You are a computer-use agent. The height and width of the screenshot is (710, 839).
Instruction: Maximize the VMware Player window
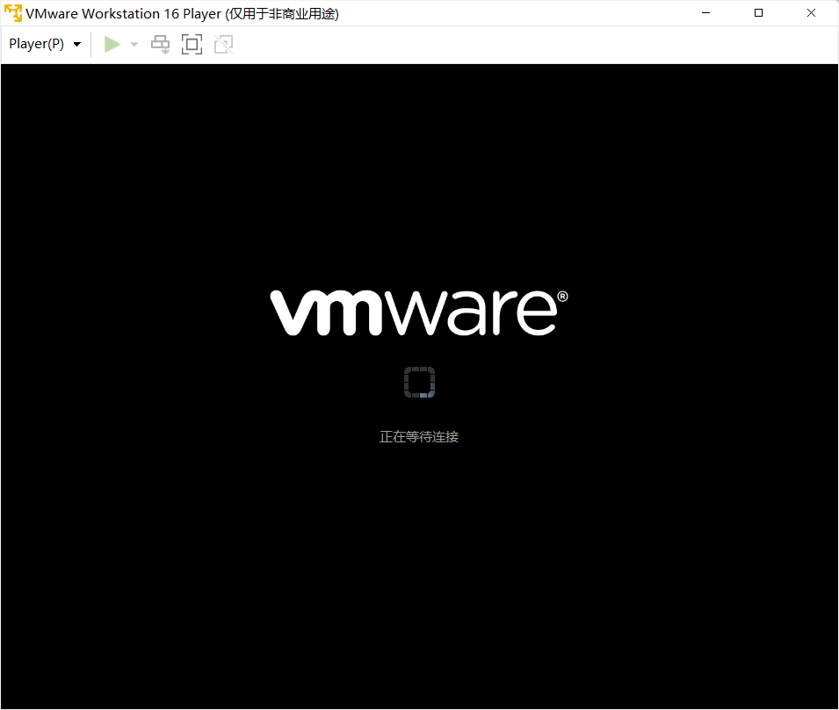[x=758, y=13]
